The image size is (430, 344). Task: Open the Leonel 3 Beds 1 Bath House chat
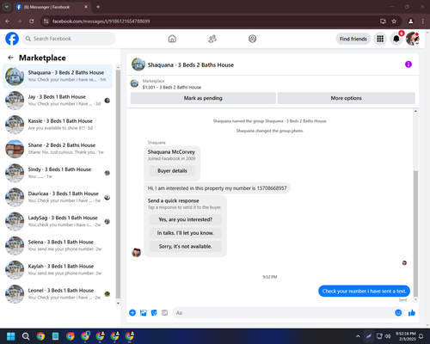pos(58,294)
